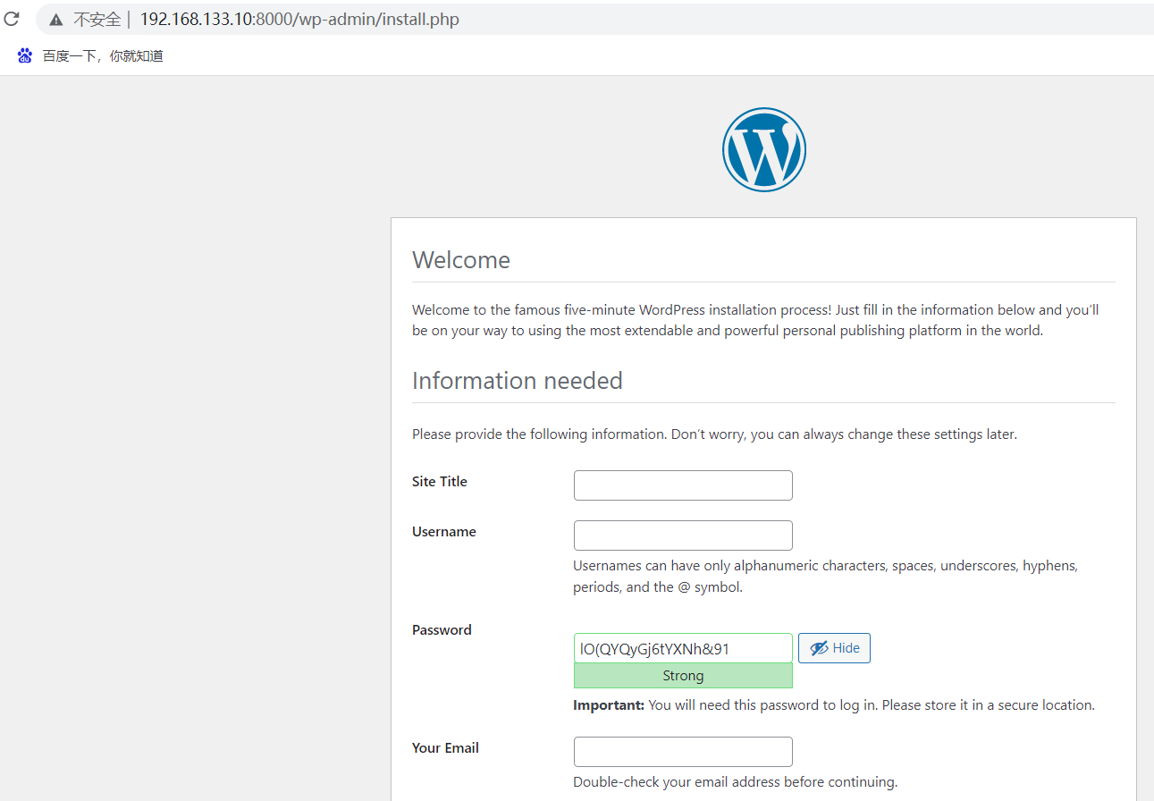Click into the Username field
The height and width of the screenshot is (801, 1154).
(x=683, y=535)
